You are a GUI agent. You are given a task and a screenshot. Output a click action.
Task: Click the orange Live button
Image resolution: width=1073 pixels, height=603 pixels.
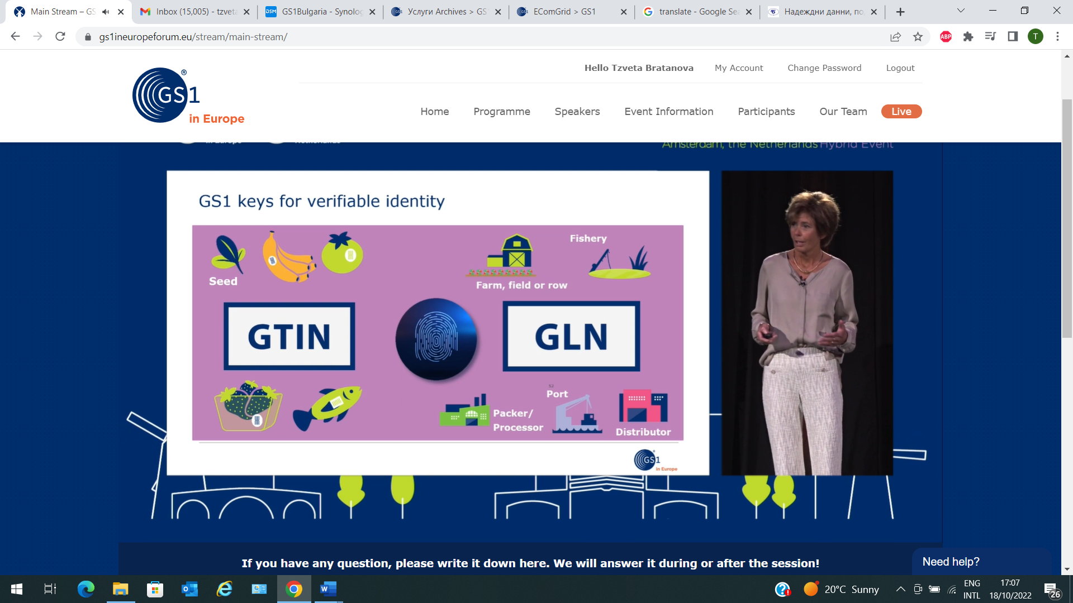[x=901, y=112]
